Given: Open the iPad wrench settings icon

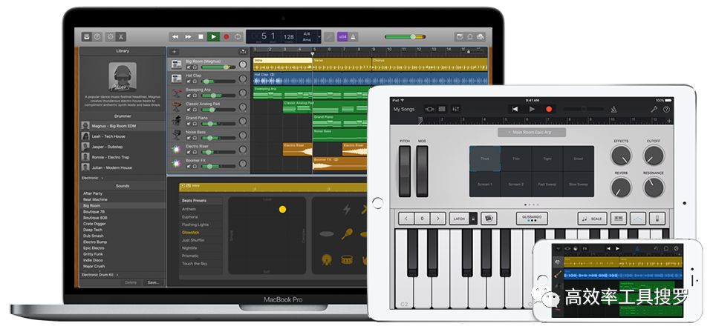Looking at the screenshot, I should coord(654,110).
